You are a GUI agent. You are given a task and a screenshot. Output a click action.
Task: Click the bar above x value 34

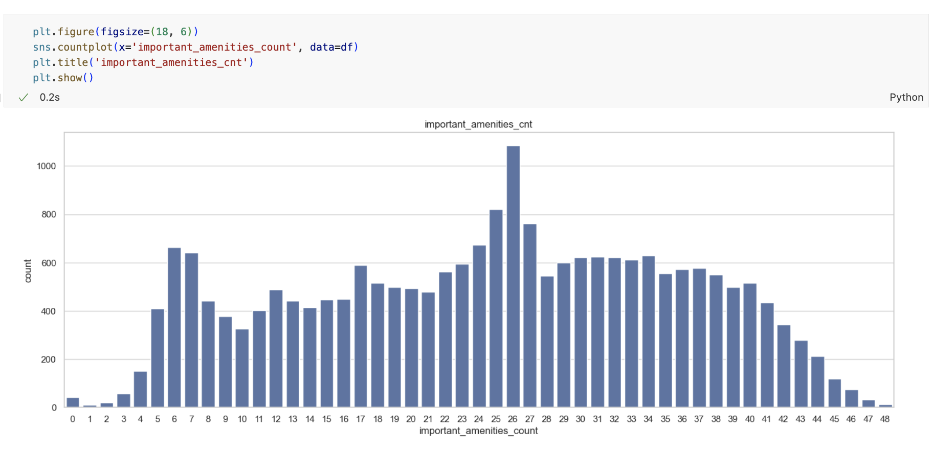point(649,332)
